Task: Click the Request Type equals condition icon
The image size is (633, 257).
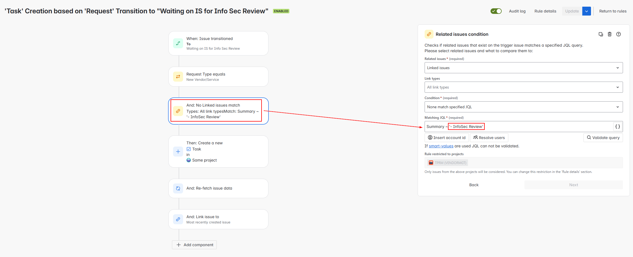Action: coord(178,77)
